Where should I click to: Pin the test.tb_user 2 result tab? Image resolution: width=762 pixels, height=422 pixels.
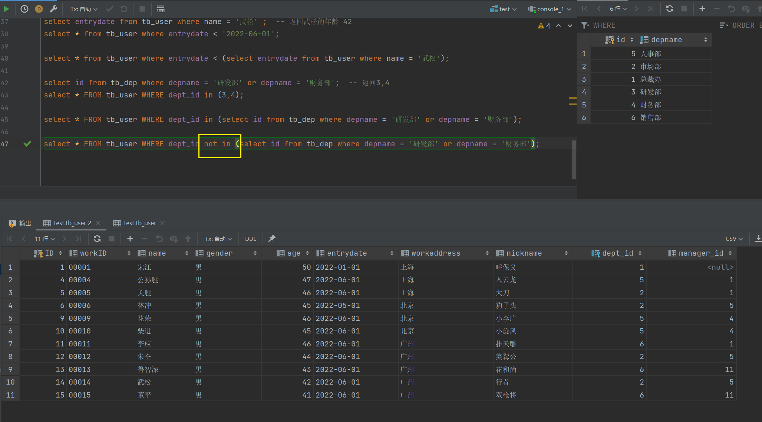272,239
